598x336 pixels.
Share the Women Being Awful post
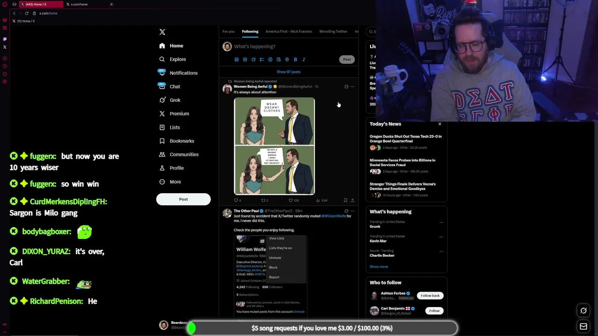point(353,200)
